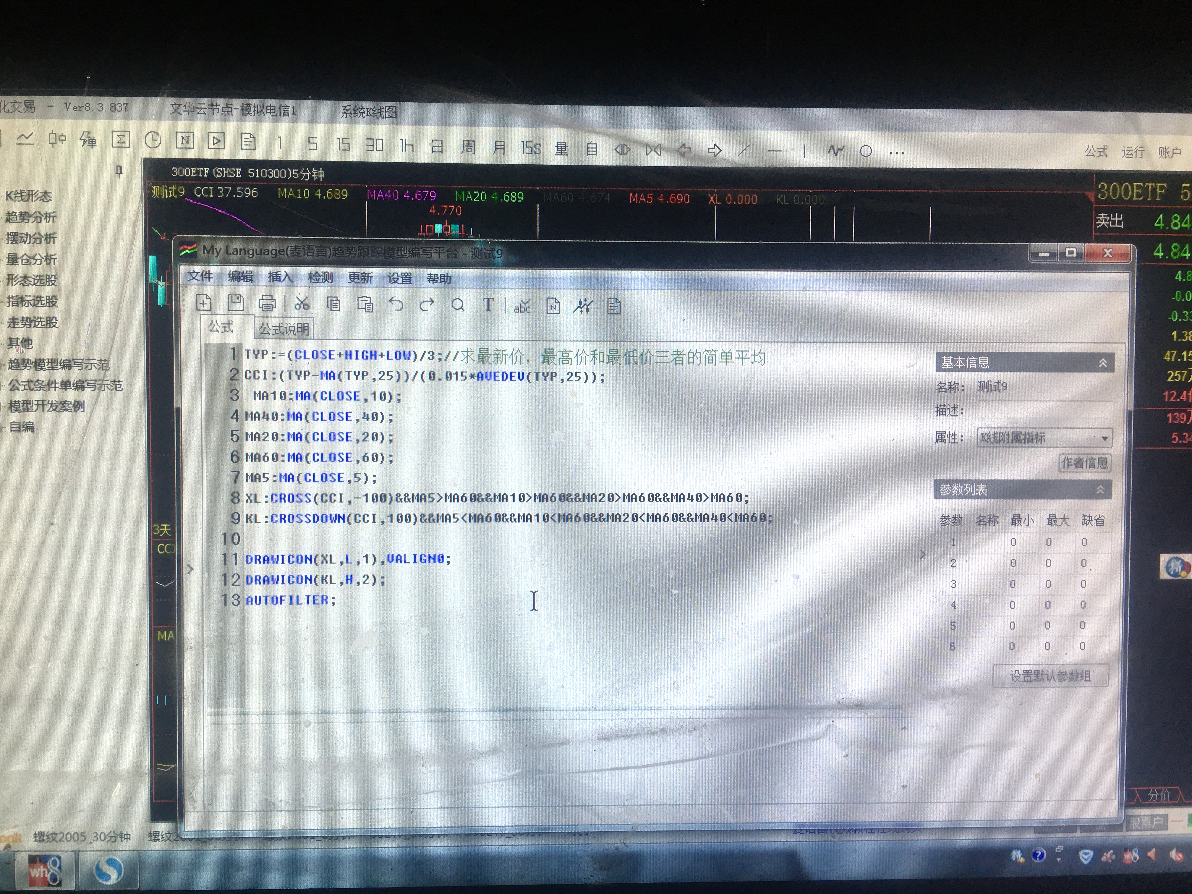Collapse the 基本信息 panel section
The image size is (1192, 894).
1103,363
